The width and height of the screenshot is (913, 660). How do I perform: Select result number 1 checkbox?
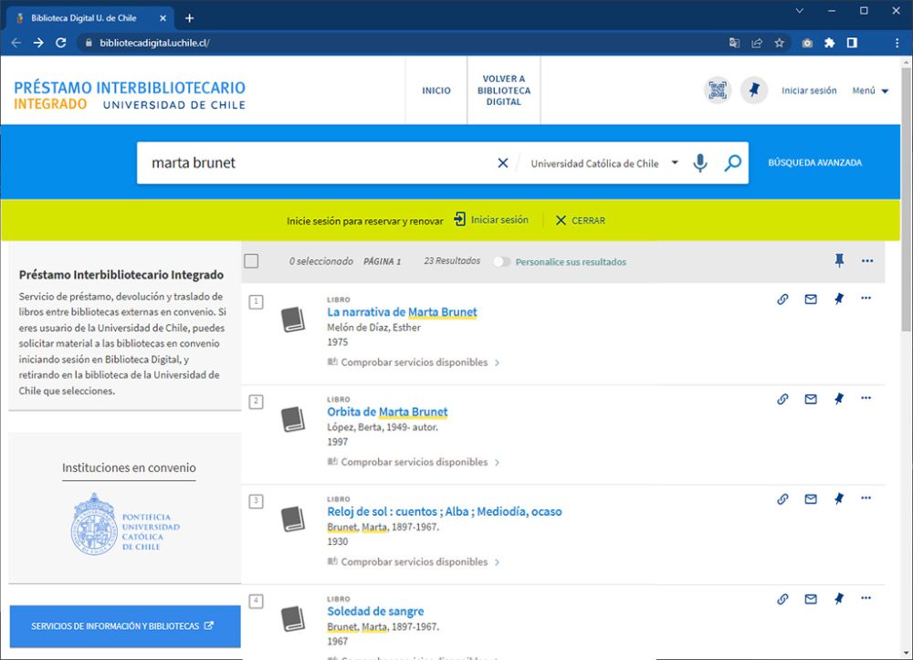(x=257, y=302)
